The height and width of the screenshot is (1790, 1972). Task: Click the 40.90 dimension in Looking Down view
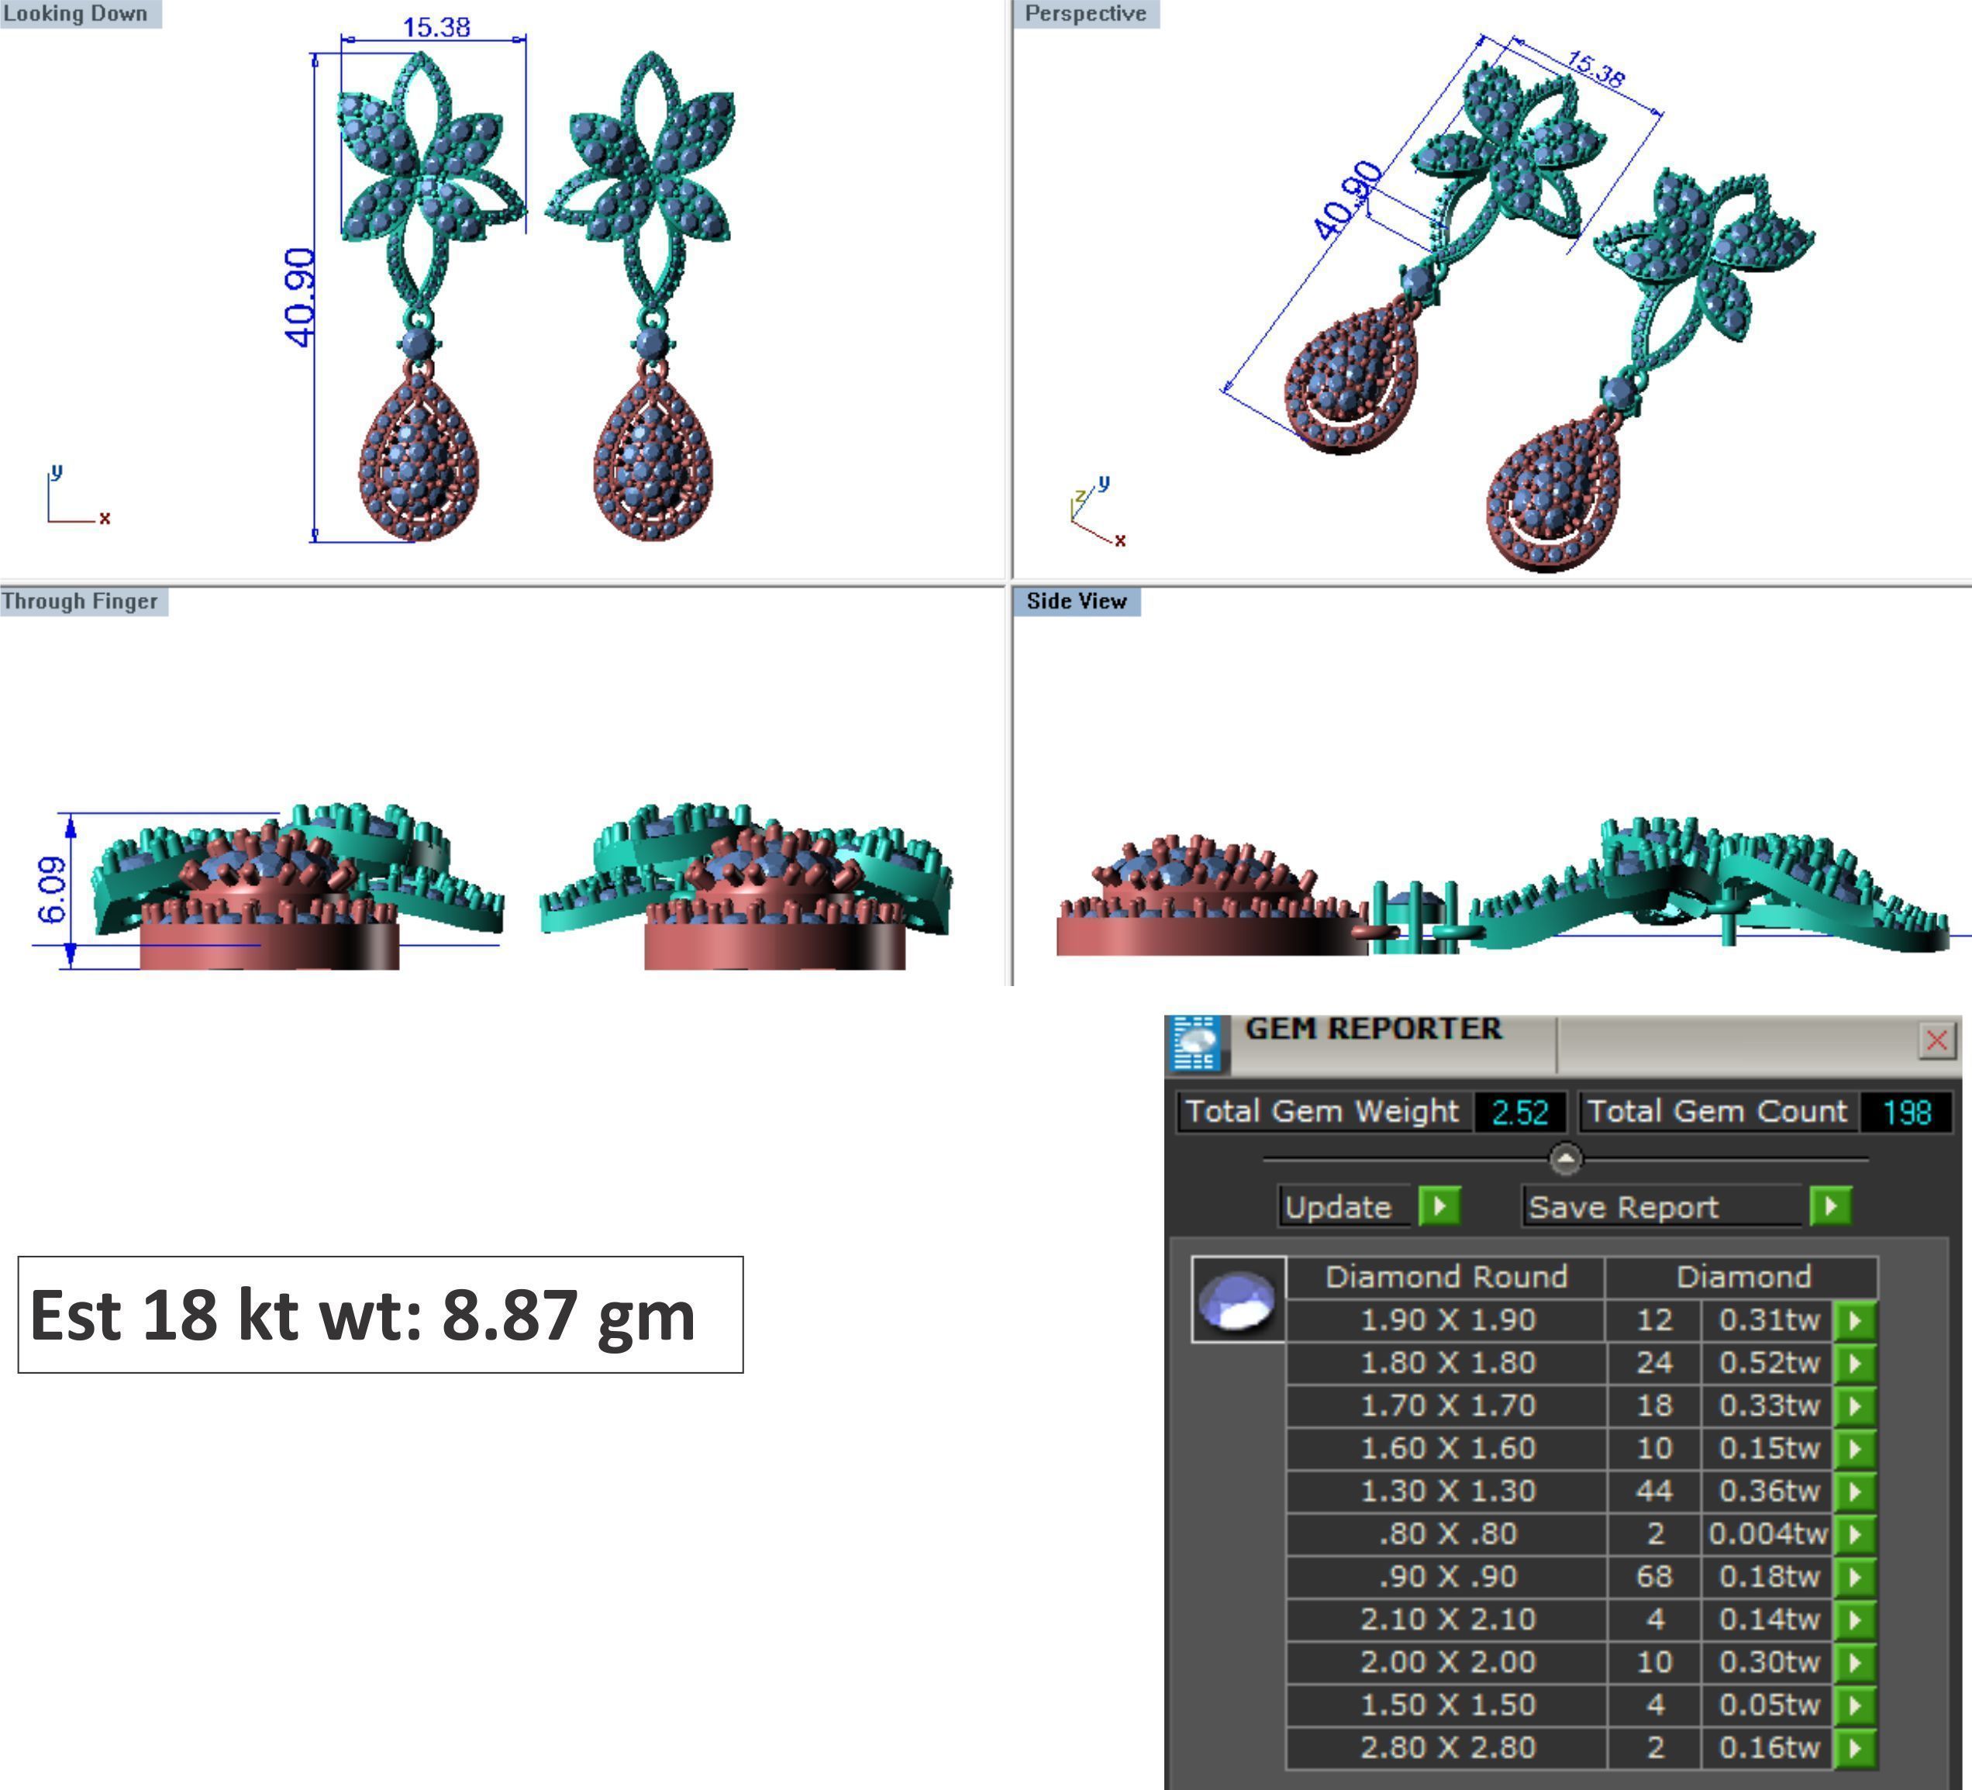pyautogui.click(x=300, y=296)
